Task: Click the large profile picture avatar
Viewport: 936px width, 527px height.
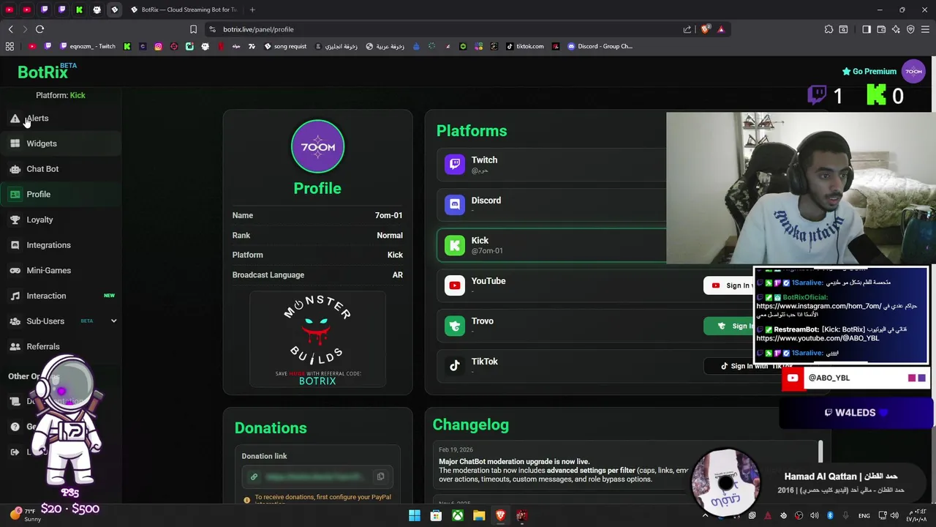Action: point(317,147)
